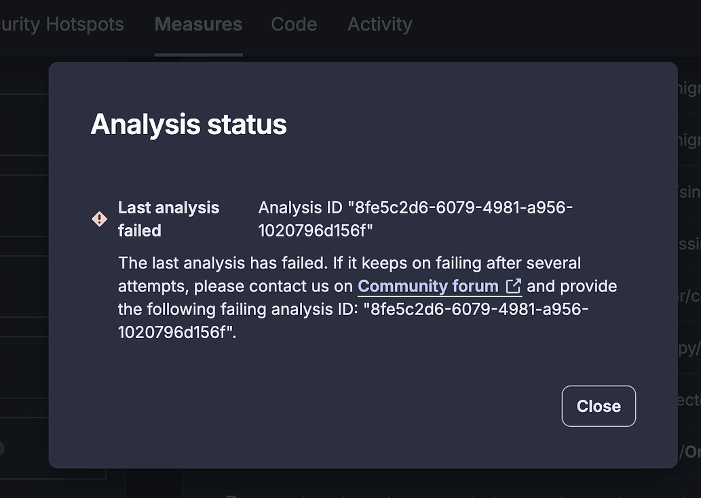Image resolution: width=701 pixels, height=498 pixels.
Task: Return to the Security Hotspots tab
Action: 62,24
